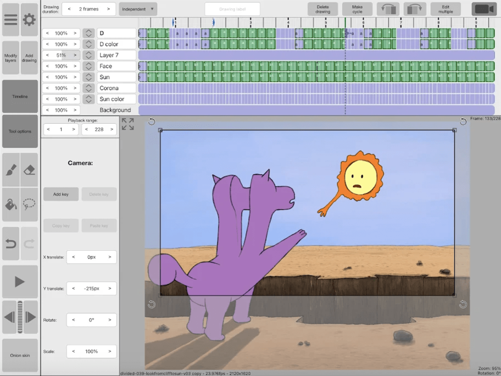The image size is (501, 376).
Task: Open settings via the gear icon
Action: tap(29, 19)
